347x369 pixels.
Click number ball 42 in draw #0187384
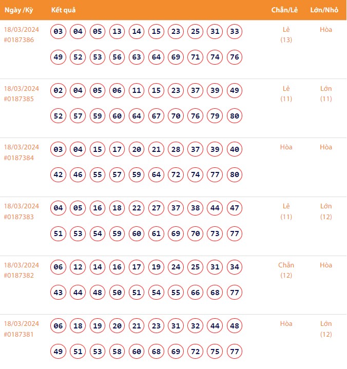coord(58,174)
